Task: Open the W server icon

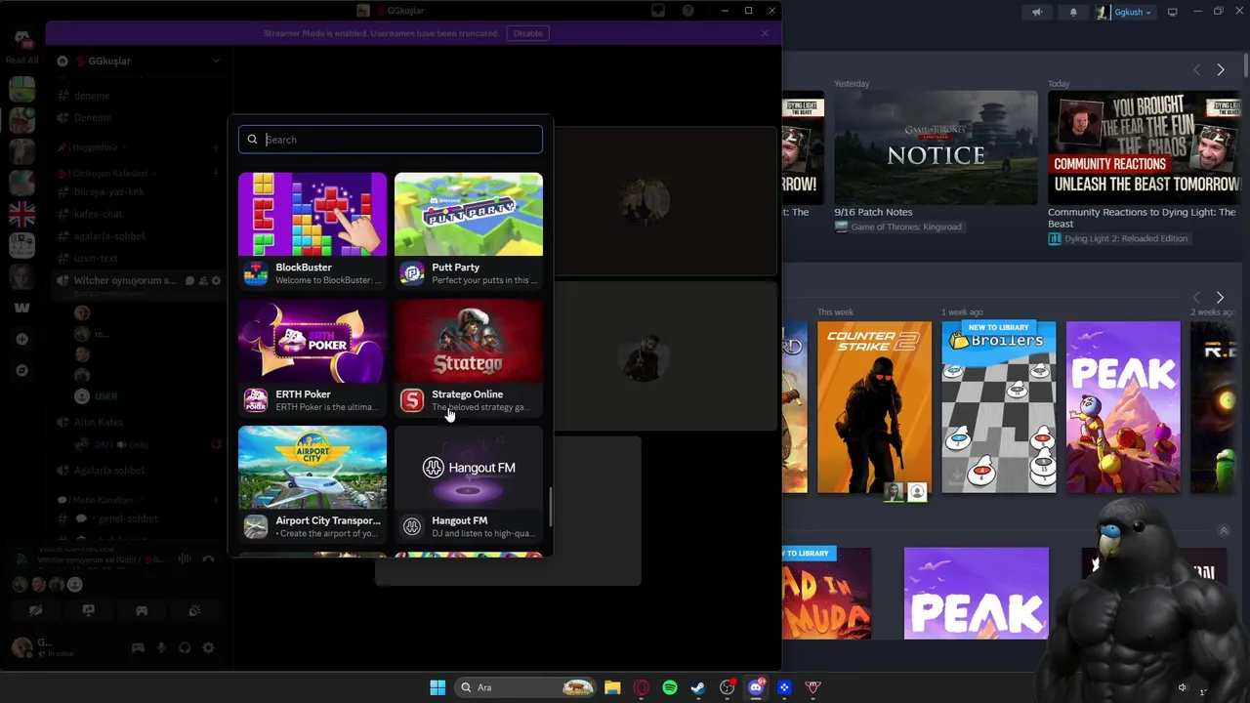Action: 21,308
